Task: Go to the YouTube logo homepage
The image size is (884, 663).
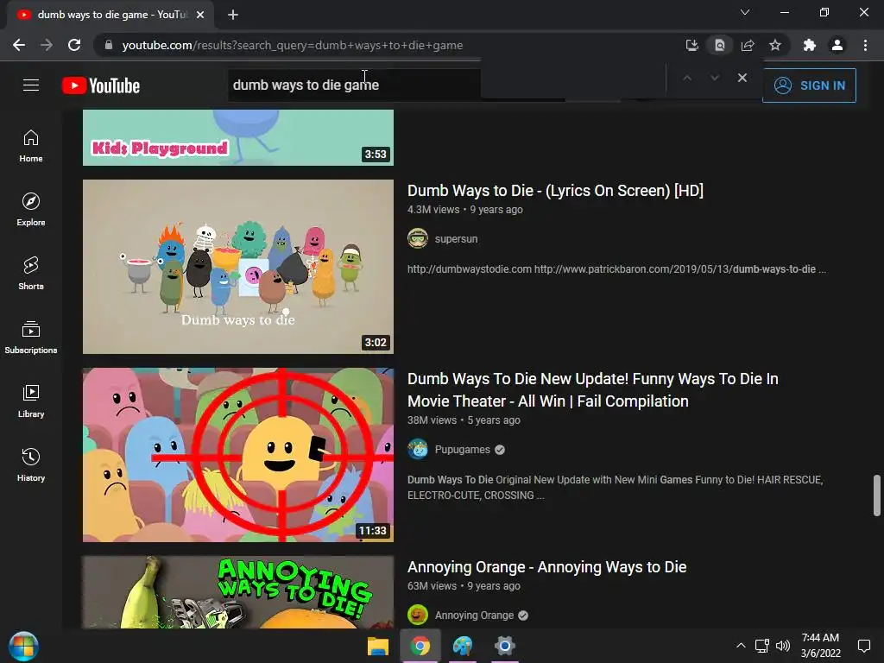Action: pos(101,85)
